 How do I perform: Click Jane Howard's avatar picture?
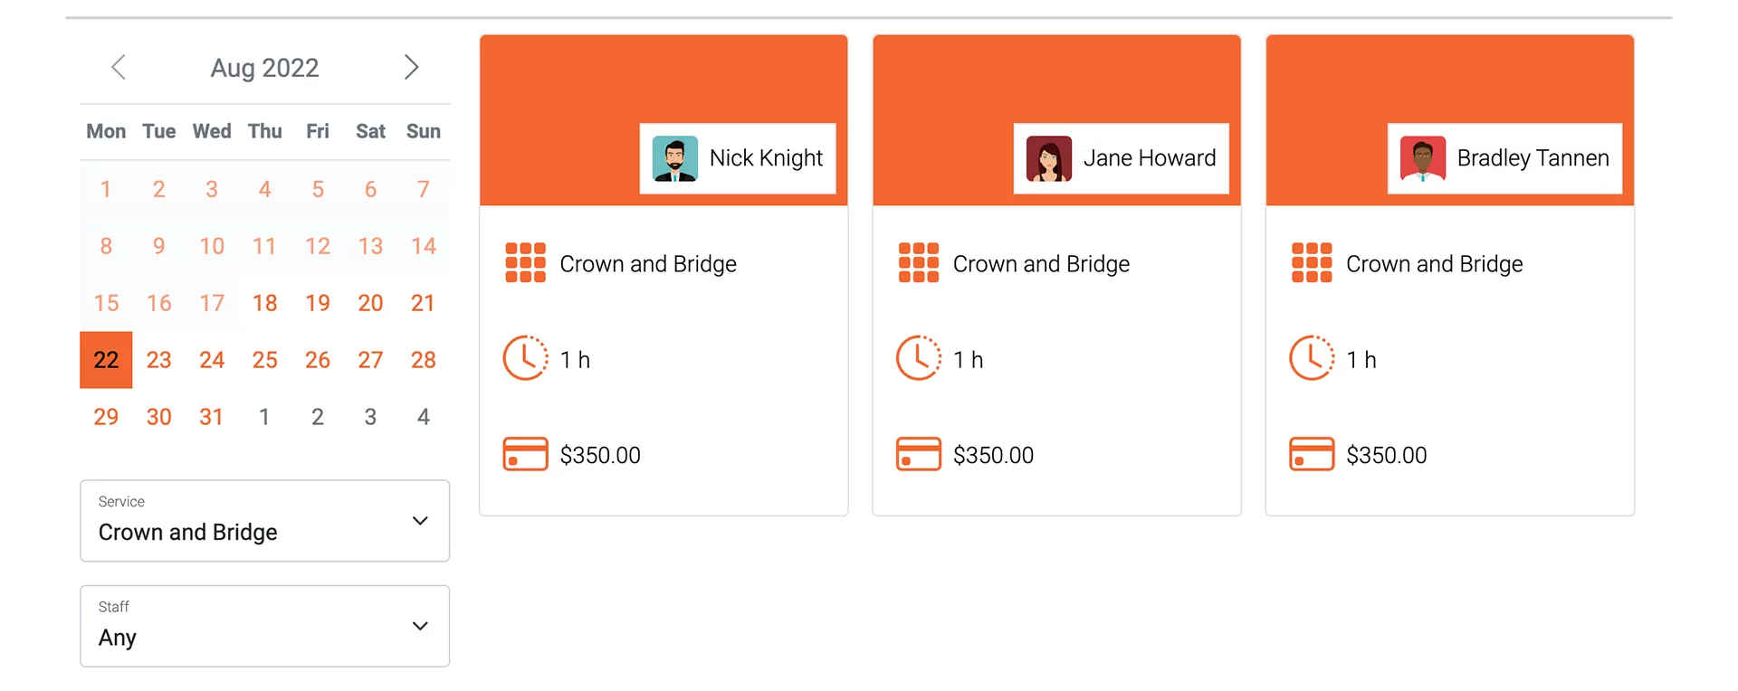pyautogui.click(x=1049, y=158)
